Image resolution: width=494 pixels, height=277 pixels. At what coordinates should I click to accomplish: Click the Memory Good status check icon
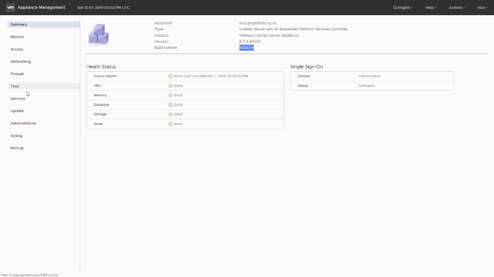point(171,95)
